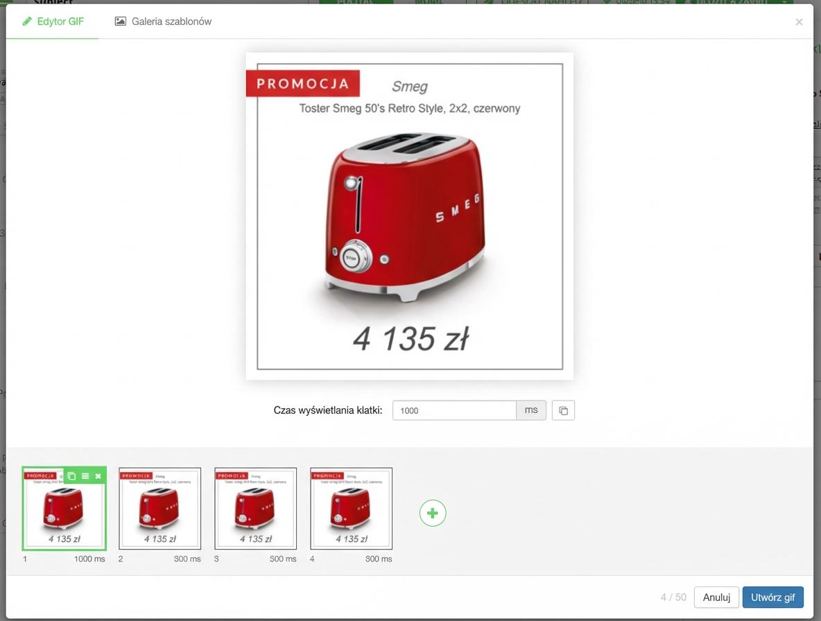This screenshot has width=821, height=621.
Task: Select frame 1 thumbnail
Action: [64, 509]
